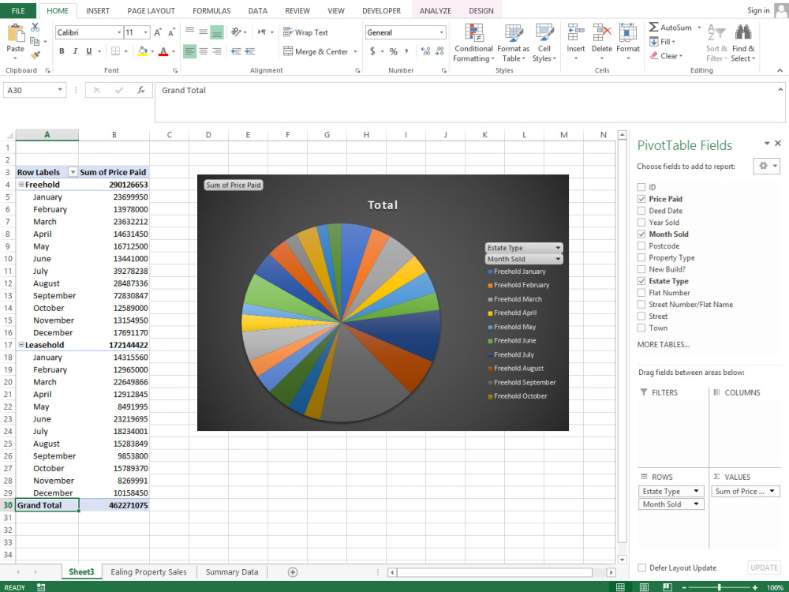Switch to the INSERT ribbon tab

click(98, 10)
